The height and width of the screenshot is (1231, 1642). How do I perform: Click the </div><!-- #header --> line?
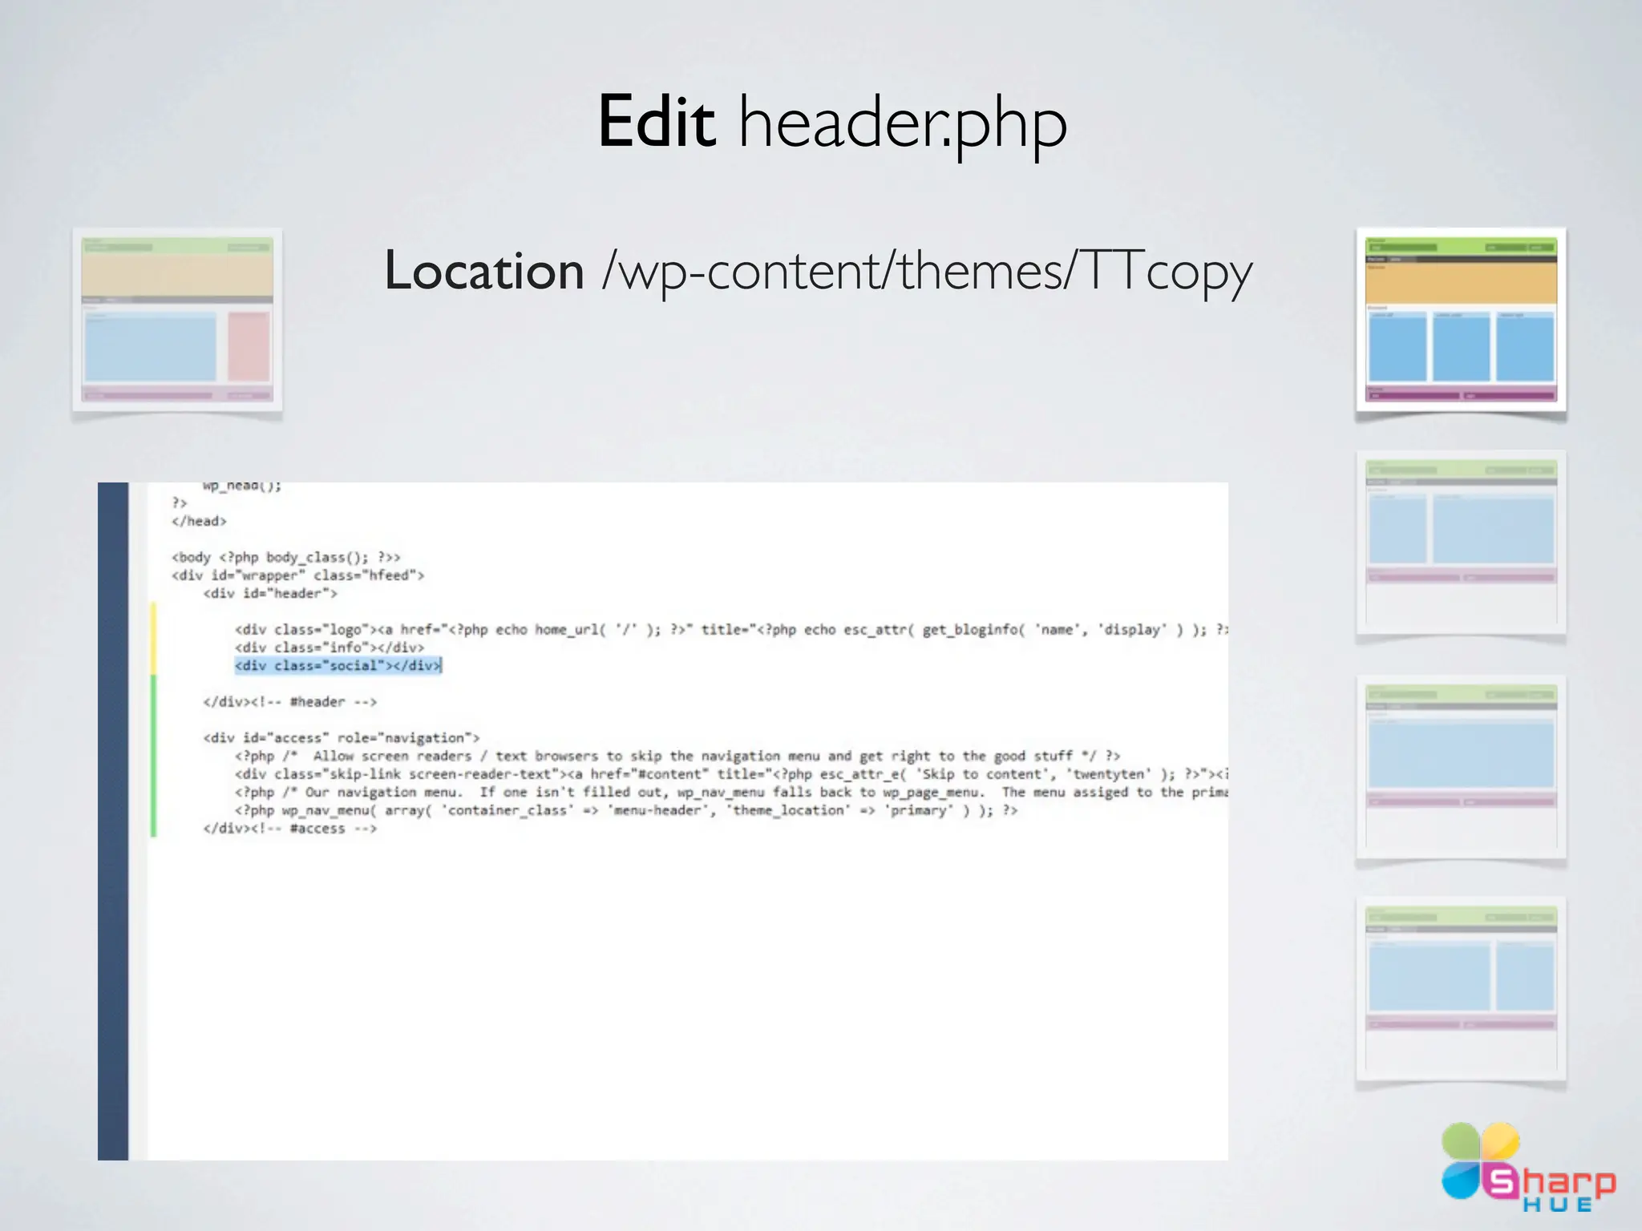point(289,702)
